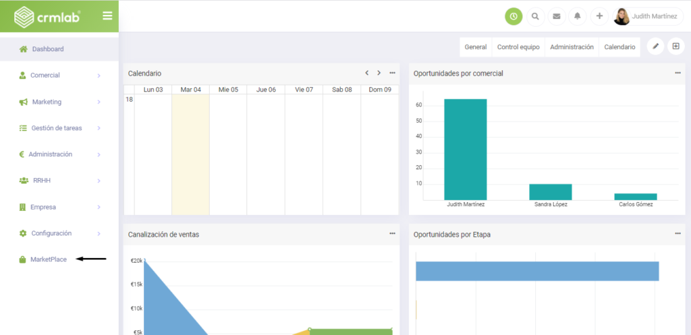
Task: Open the MarketPlace sidebar entry
Action: (49, 260)
